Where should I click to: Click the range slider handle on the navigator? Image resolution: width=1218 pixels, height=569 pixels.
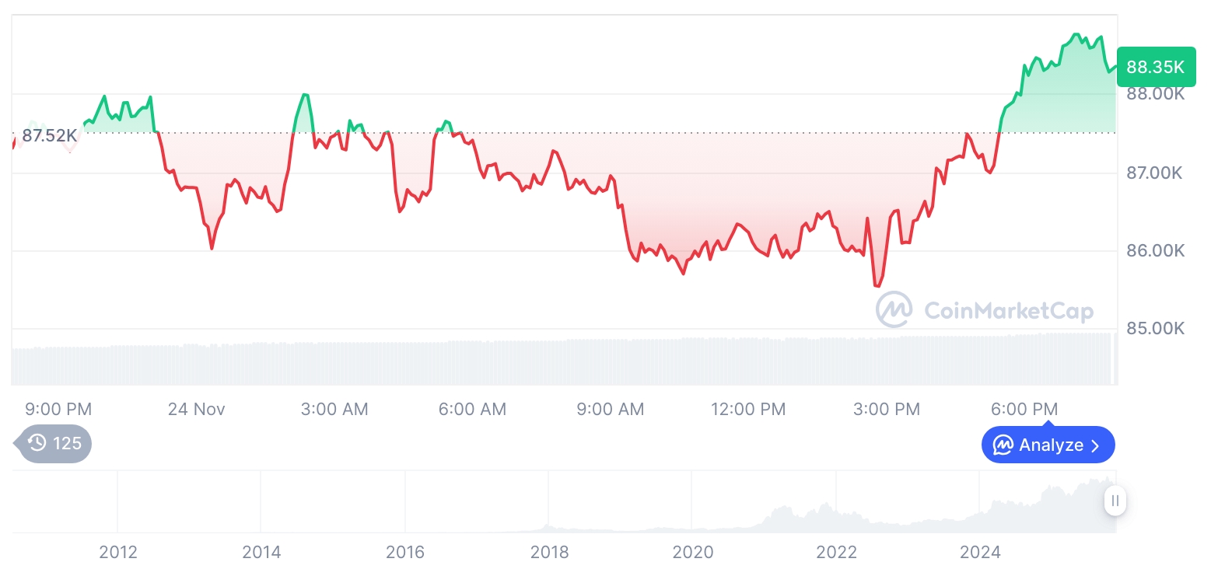[1115, 501]
